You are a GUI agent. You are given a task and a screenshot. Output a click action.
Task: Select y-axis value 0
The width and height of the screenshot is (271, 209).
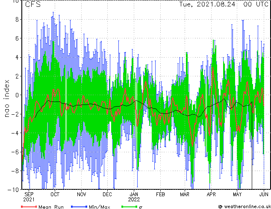point(17,95)
